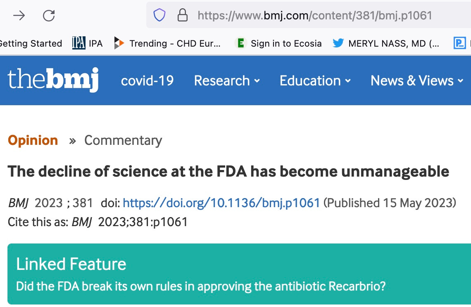
Task: Click the blue P bookmark icon
Action: (459, 43)
